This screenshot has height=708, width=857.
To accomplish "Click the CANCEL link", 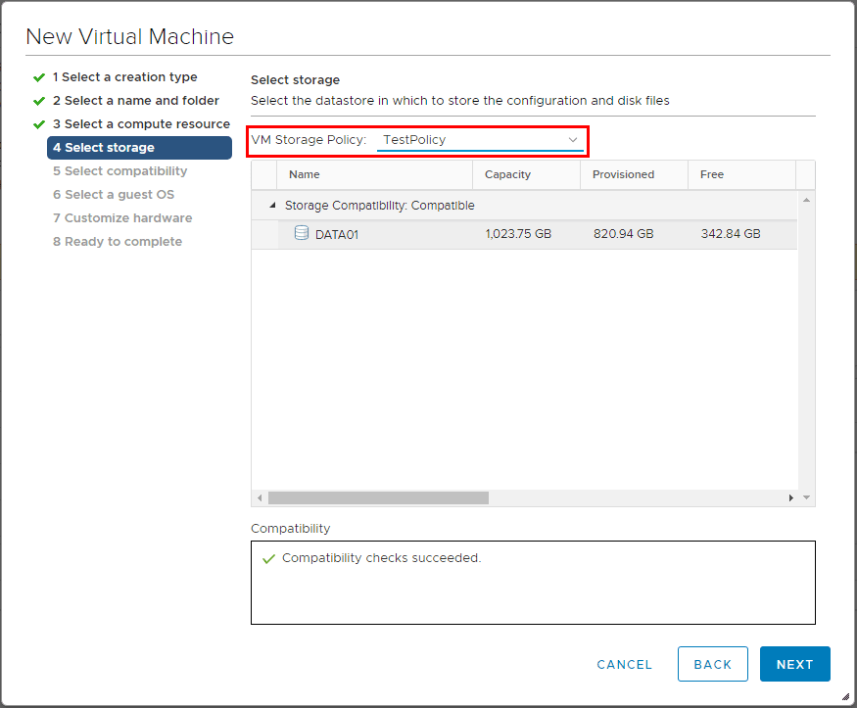I will (x=624, y=664).
